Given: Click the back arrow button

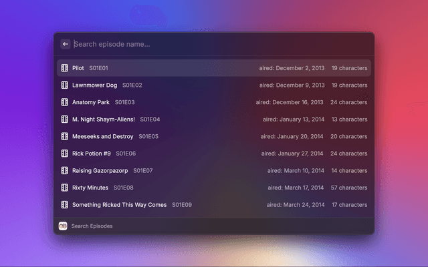Looking at the screenshot, I should pyautogui.click(x=66, y=44).
